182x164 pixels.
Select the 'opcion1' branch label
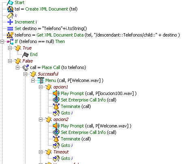pos(61,87)
